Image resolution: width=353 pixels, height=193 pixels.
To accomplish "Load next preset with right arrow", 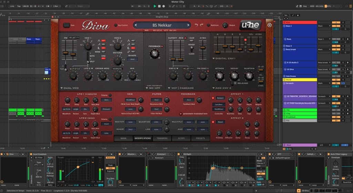I will click(x=188, y=25).
